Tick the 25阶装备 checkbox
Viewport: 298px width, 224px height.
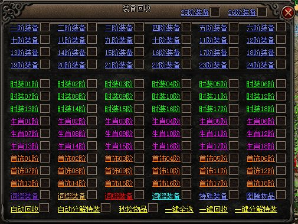pyautogui.click(x=215, y=12)
